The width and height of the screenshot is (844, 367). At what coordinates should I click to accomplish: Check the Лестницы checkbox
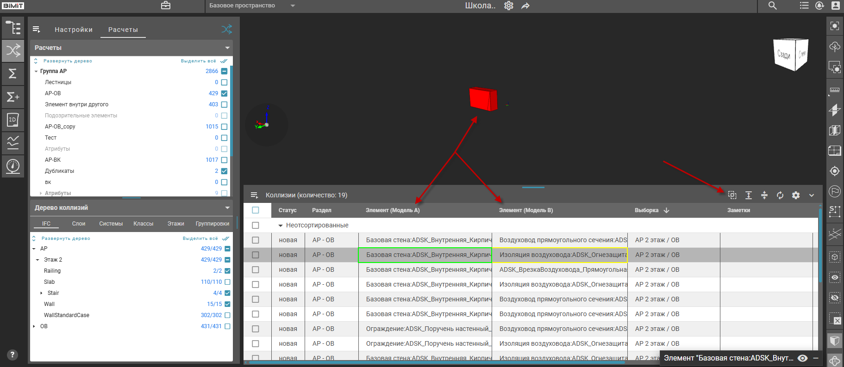224,82
